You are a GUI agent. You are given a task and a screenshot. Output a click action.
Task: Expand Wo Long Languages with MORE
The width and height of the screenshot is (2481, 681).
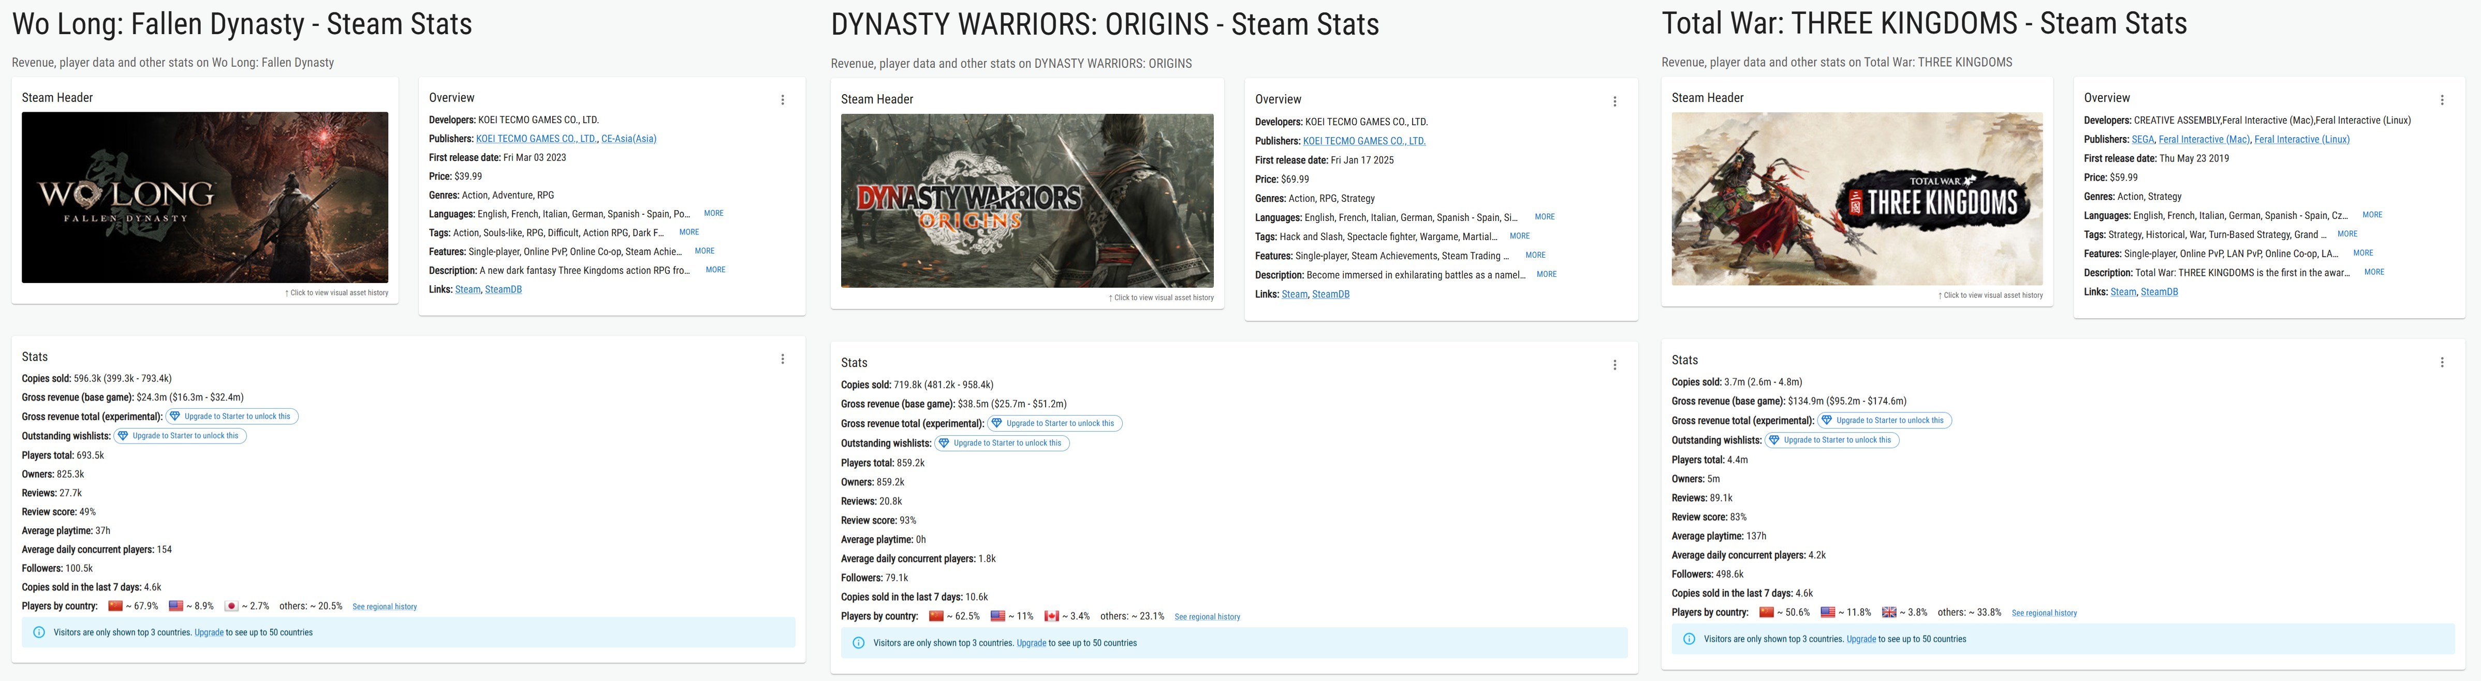pos(713,214)
